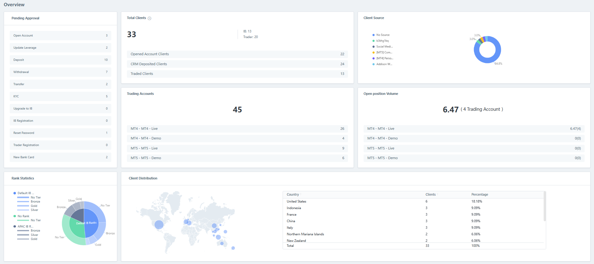Toggle the Social Media legend entry

click(x=382, y=46)
